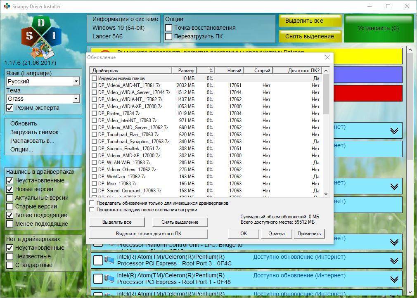Click main driver list scrollbar up arrow

coord(410,50)
